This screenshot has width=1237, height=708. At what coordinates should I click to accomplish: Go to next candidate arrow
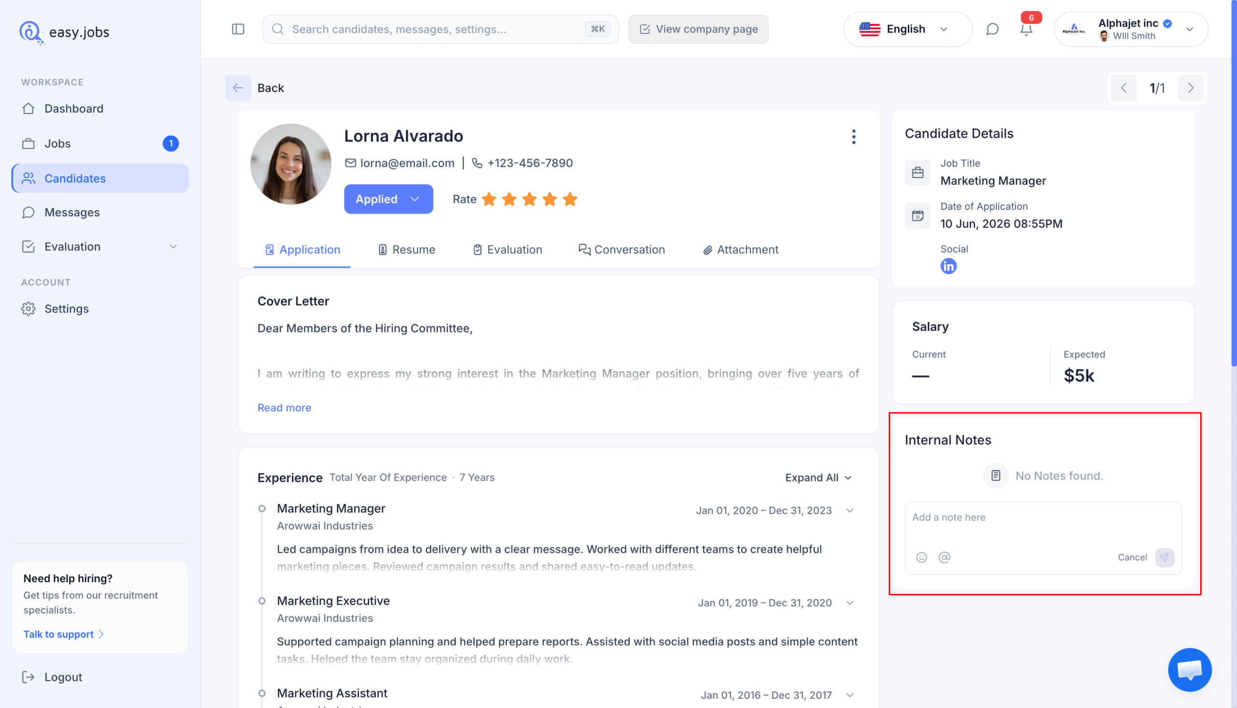[1190, 88]
